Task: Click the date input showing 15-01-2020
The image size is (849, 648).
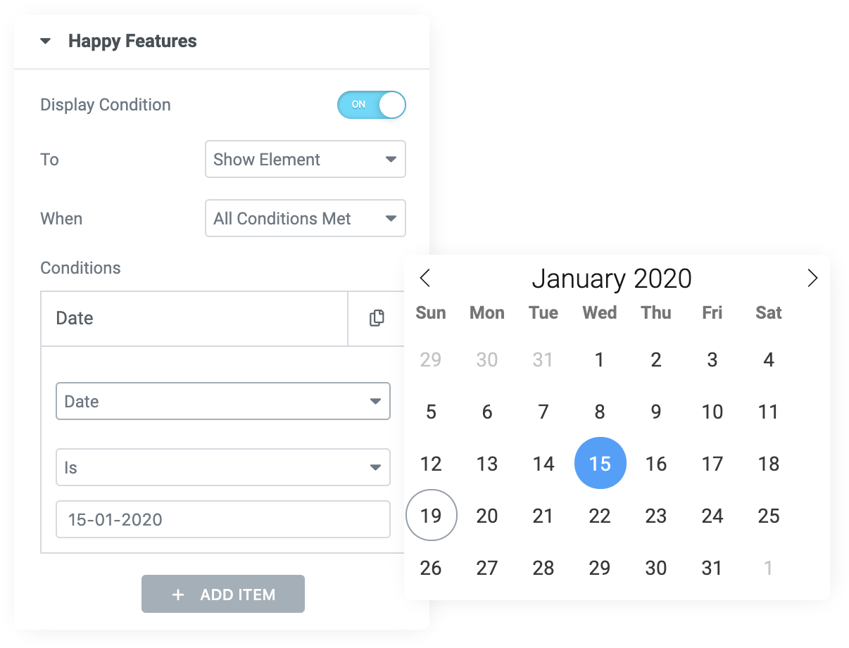Action: [223, 519]
